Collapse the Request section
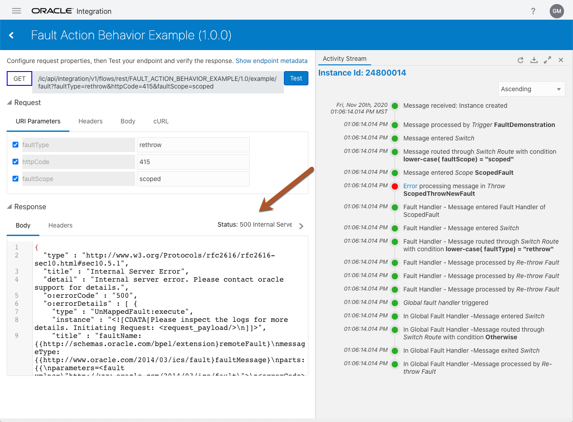 9,102
